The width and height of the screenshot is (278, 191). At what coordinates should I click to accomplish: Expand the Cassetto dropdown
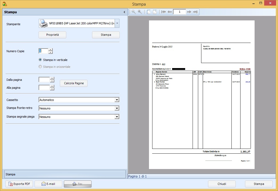tap(117, 100)
